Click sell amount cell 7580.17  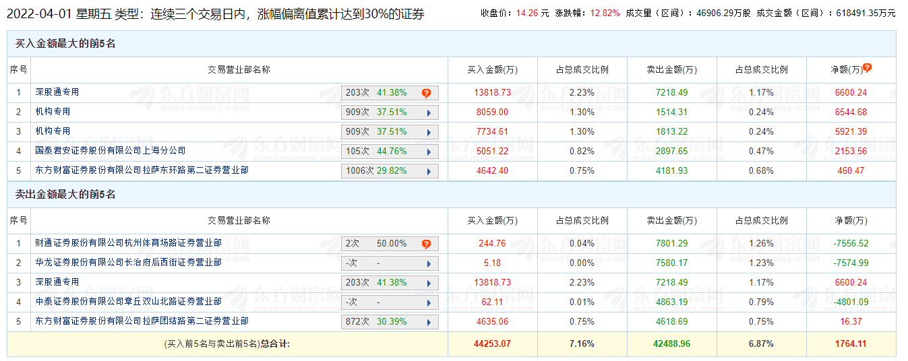pos(671,263)
